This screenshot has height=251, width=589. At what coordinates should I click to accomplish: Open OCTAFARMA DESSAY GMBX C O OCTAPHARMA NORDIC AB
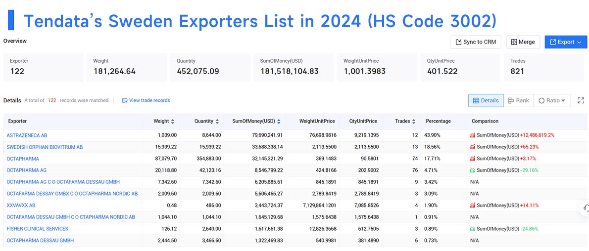tap(72, 194)
